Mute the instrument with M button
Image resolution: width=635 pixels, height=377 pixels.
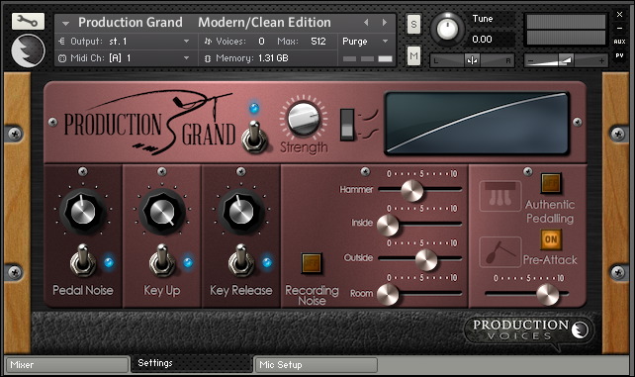pos(413,55)
